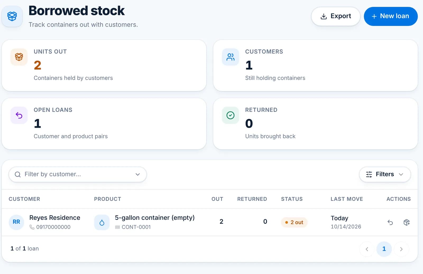
Task: Click the barcode icon beside CONT-0001
Action: (117, 227)
